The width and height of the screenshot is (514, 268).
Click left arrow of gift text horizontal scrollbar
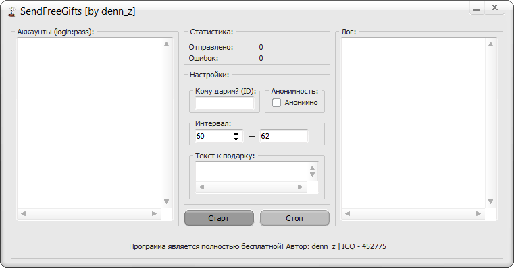[201, 187]
